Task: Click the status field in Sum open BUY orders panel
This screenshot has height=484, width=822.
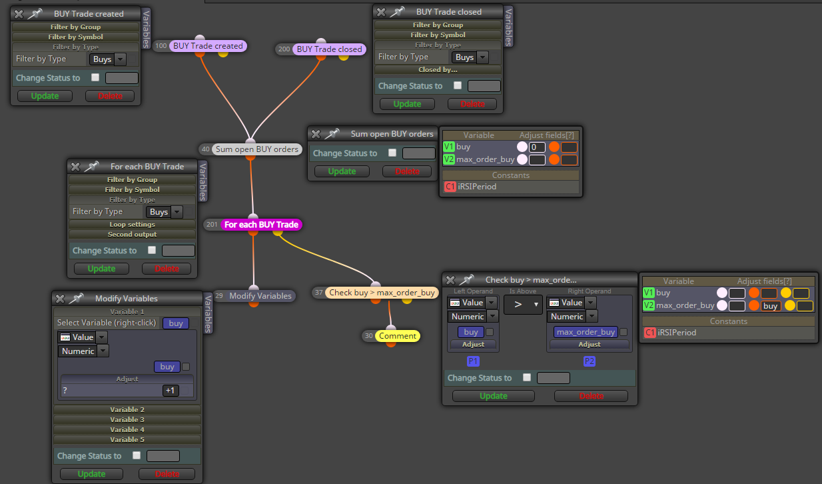Action: click(x=419, y=153)
